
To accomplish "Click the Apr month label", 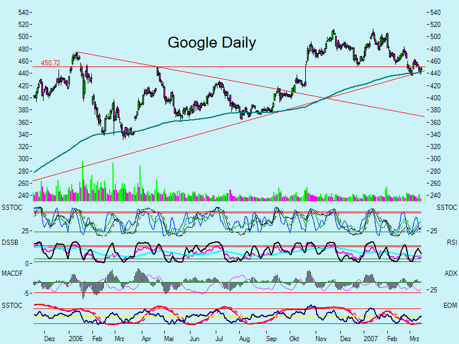I will click(x=146, y=339).
